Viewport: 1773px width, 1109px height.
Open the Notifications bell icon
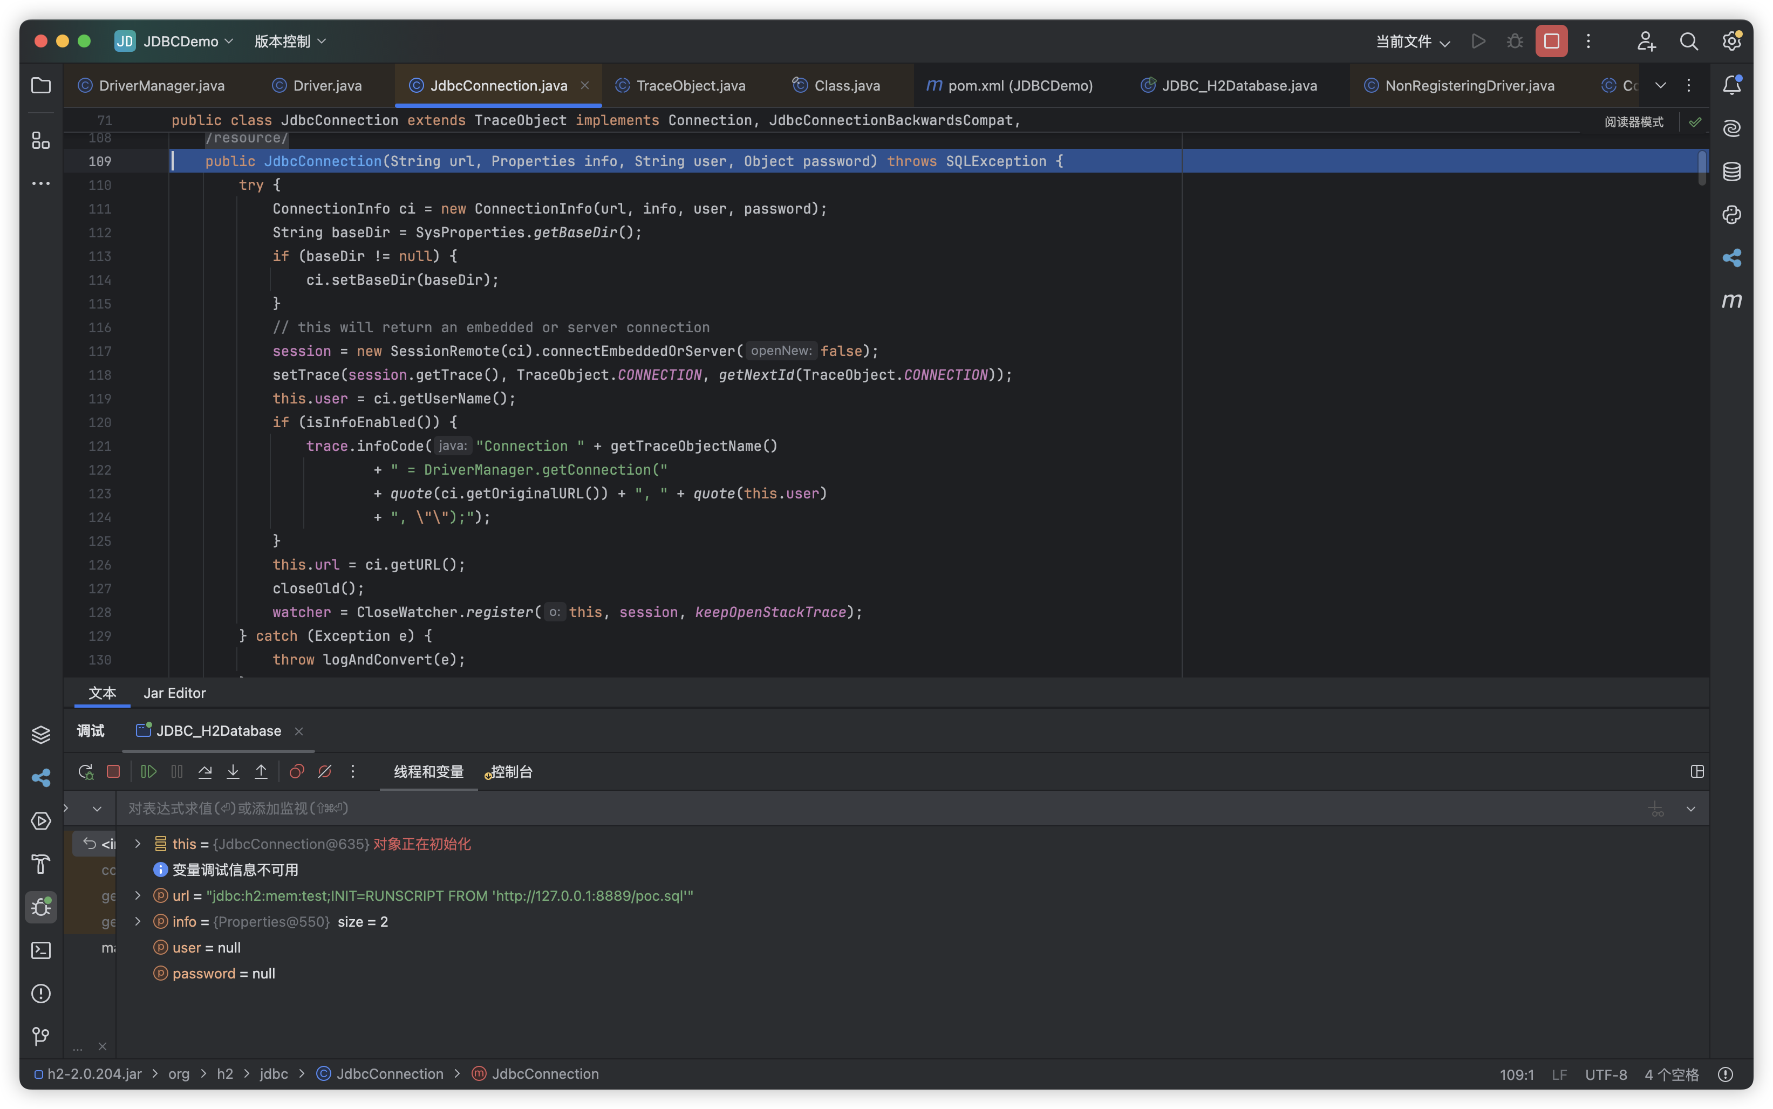(x=1732, y=85)
